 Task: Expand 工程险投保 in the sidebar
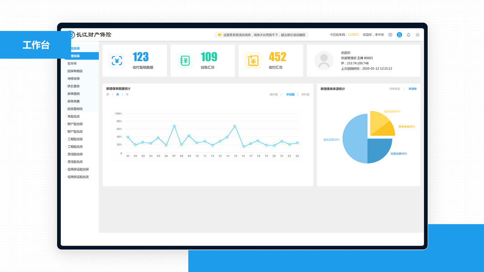coord(75,139)
